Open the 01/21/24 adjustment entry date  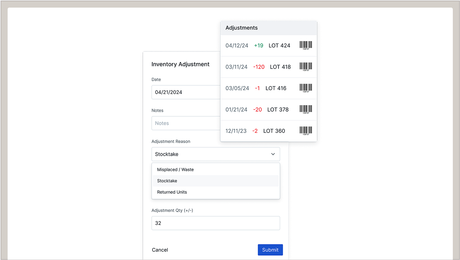click(x=236, y=109)
